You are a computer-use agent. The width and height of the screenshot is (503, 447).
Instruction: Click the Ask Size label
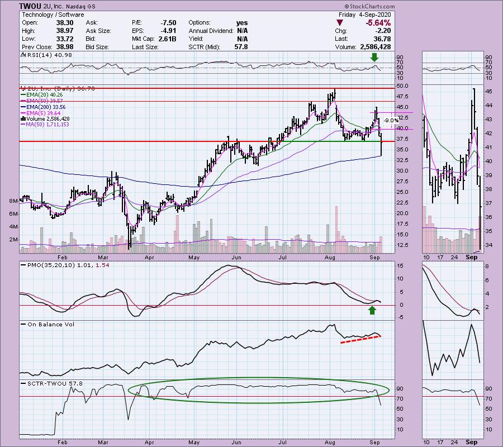[98, 31]
